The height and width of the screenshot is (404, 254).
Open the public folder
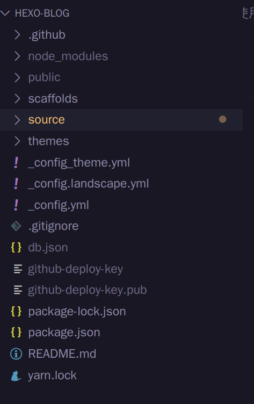pos(121,77)
